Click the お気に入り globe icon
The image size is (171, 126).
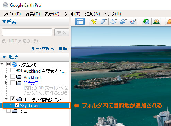15,64
